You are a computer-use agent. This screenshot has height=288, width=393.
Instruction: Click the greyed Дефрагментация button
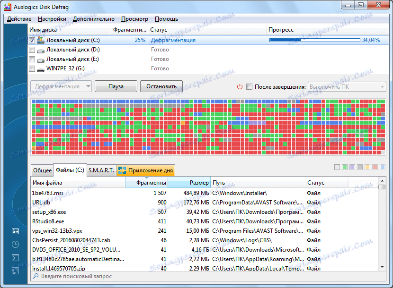point(57,86)
